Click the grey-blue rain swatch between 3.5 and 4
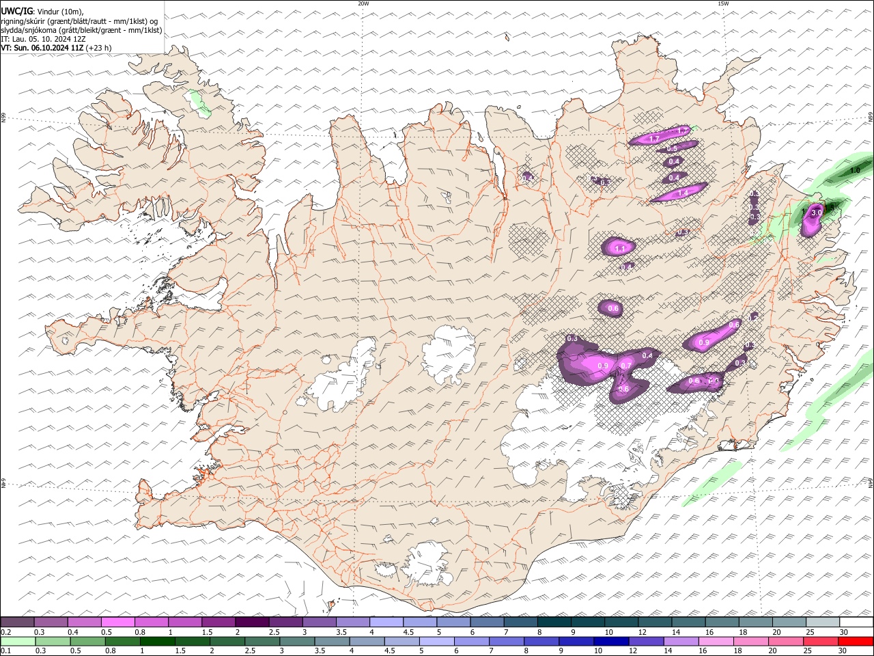Screen dimensions: 874x656 point(331,641)
